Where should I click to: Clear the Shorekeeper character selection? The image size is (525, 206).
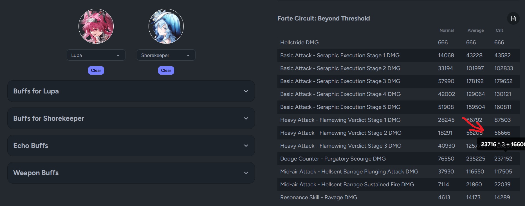click(x=166, y=70)
